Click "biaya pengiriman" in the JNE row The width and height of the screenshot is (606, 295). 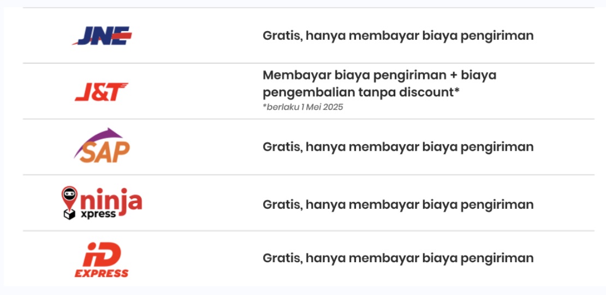coord(478,36)
